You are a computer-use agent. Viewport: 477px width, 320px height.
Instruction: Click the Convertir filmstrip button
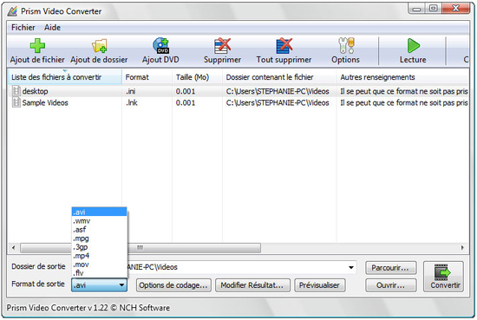coord(443,277)
